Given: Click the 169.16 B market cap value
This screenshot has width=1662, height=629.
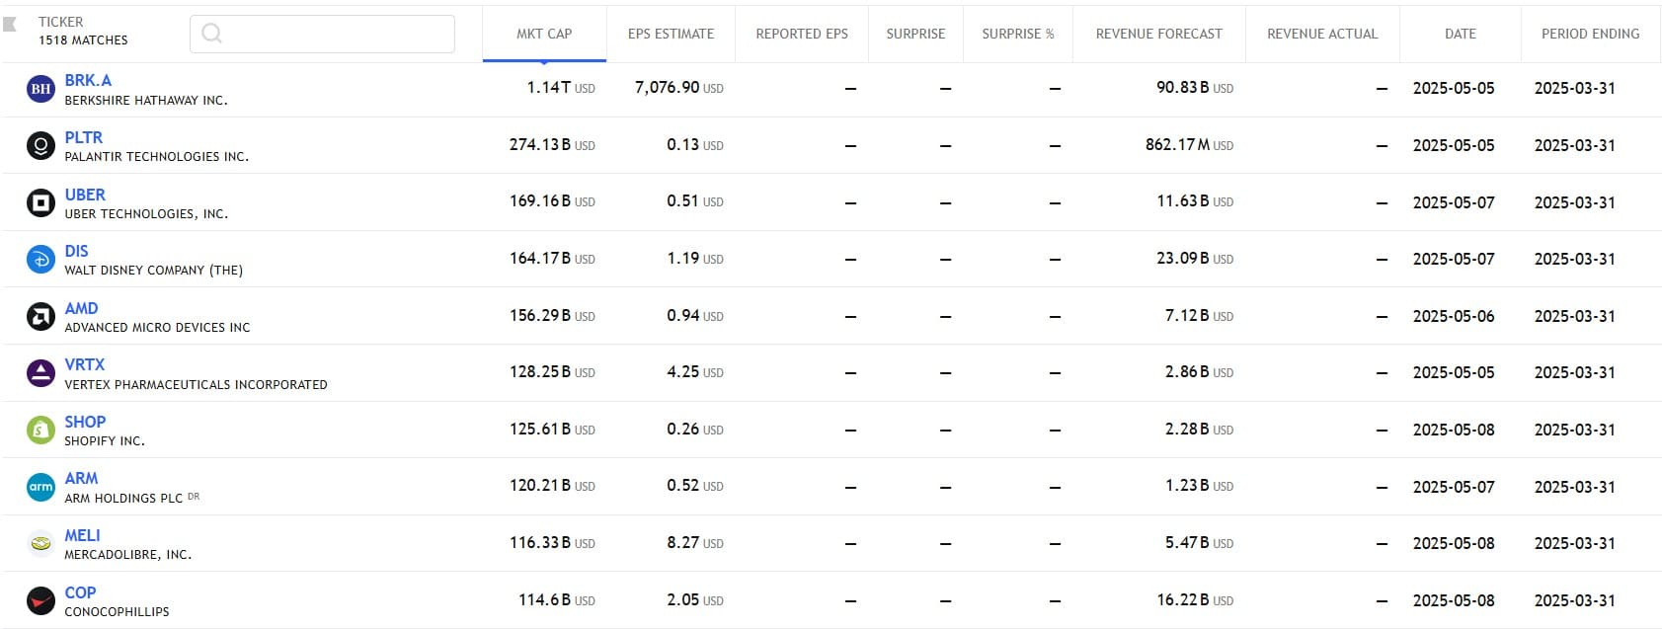Looking at the screenshot, I should click(x=552, y=201).
